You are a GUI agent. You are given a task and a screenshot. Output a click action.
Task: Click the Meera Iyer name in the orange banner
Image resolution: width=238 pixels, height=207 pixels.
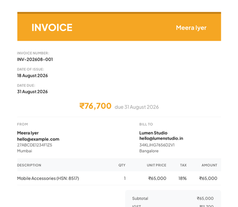click(191, 28)
